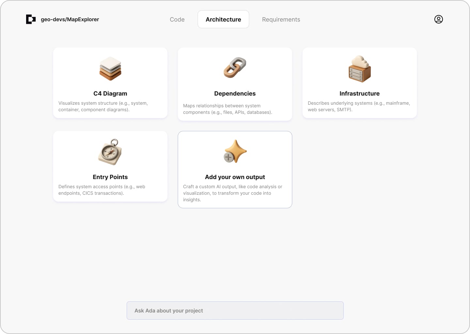
Task: Select the Architecture tab
Action: pos(223,20)
